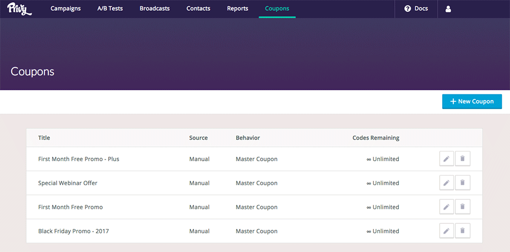Trash the Special Webinar Offer coupon
Viewport: 510px width, 252px height.
(463, 183)
